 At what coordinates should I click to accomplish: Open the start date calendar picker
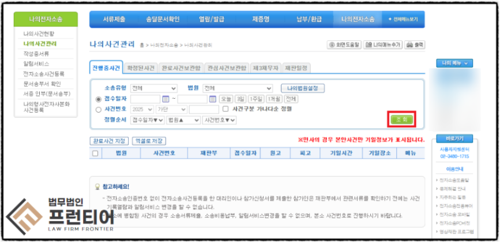(x=166, y=99)
